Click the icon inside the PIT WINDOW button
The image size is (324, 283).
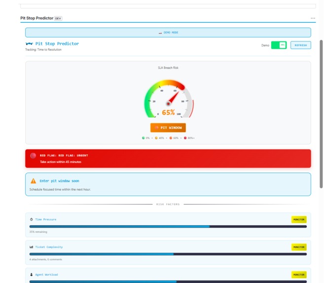[157, 127]
